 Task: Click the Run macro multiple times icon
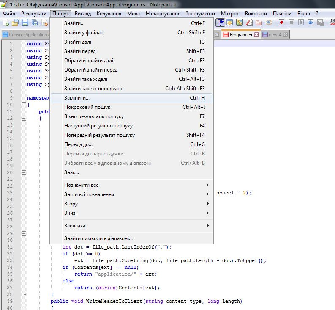coord(311,22)
